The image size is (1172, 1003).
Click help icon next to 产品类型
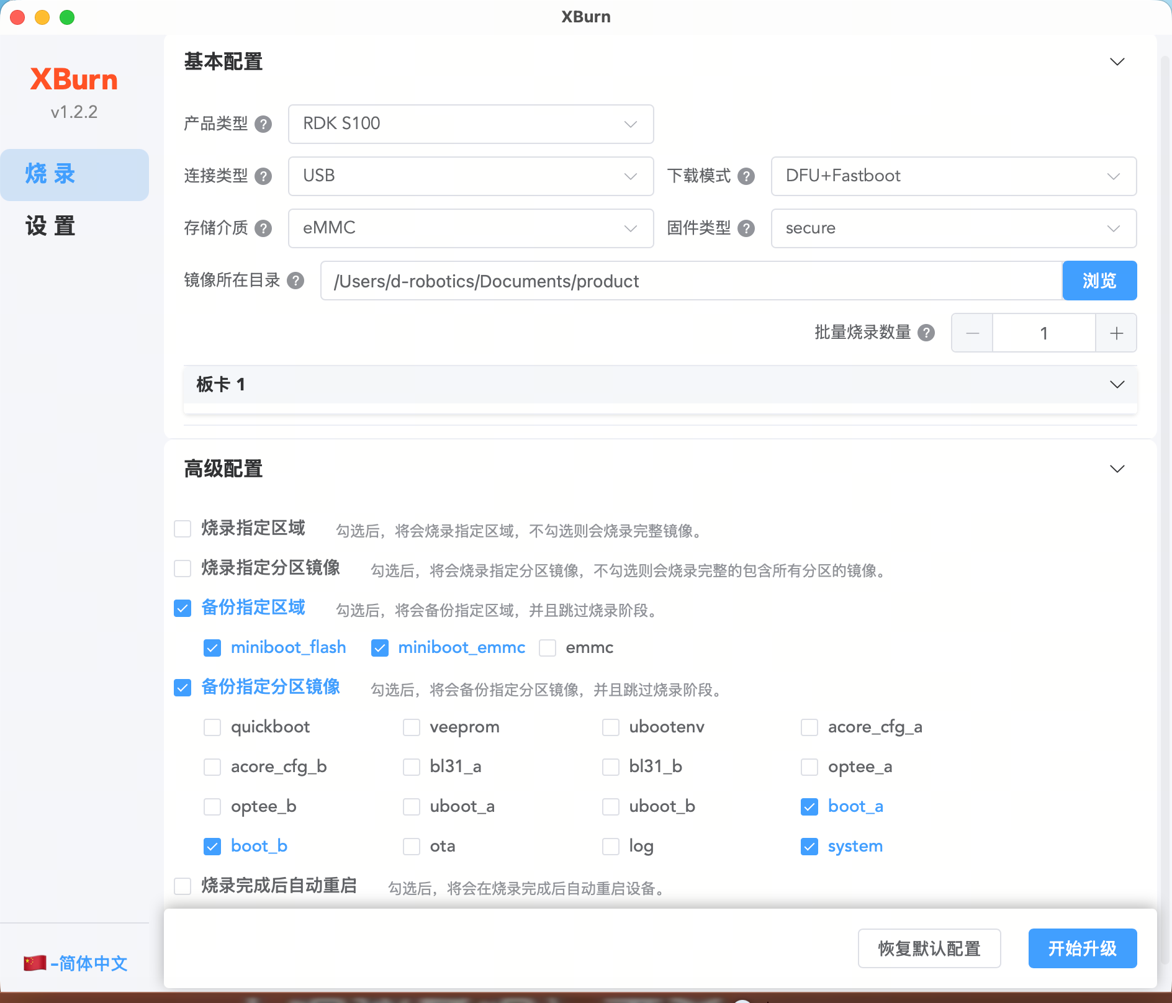(x=263, y=124)
